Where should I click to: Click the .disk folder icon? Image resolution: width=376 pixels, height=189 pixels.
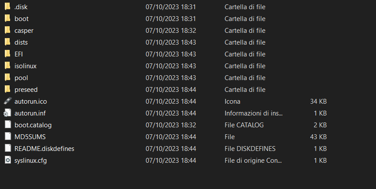point(7,7)
